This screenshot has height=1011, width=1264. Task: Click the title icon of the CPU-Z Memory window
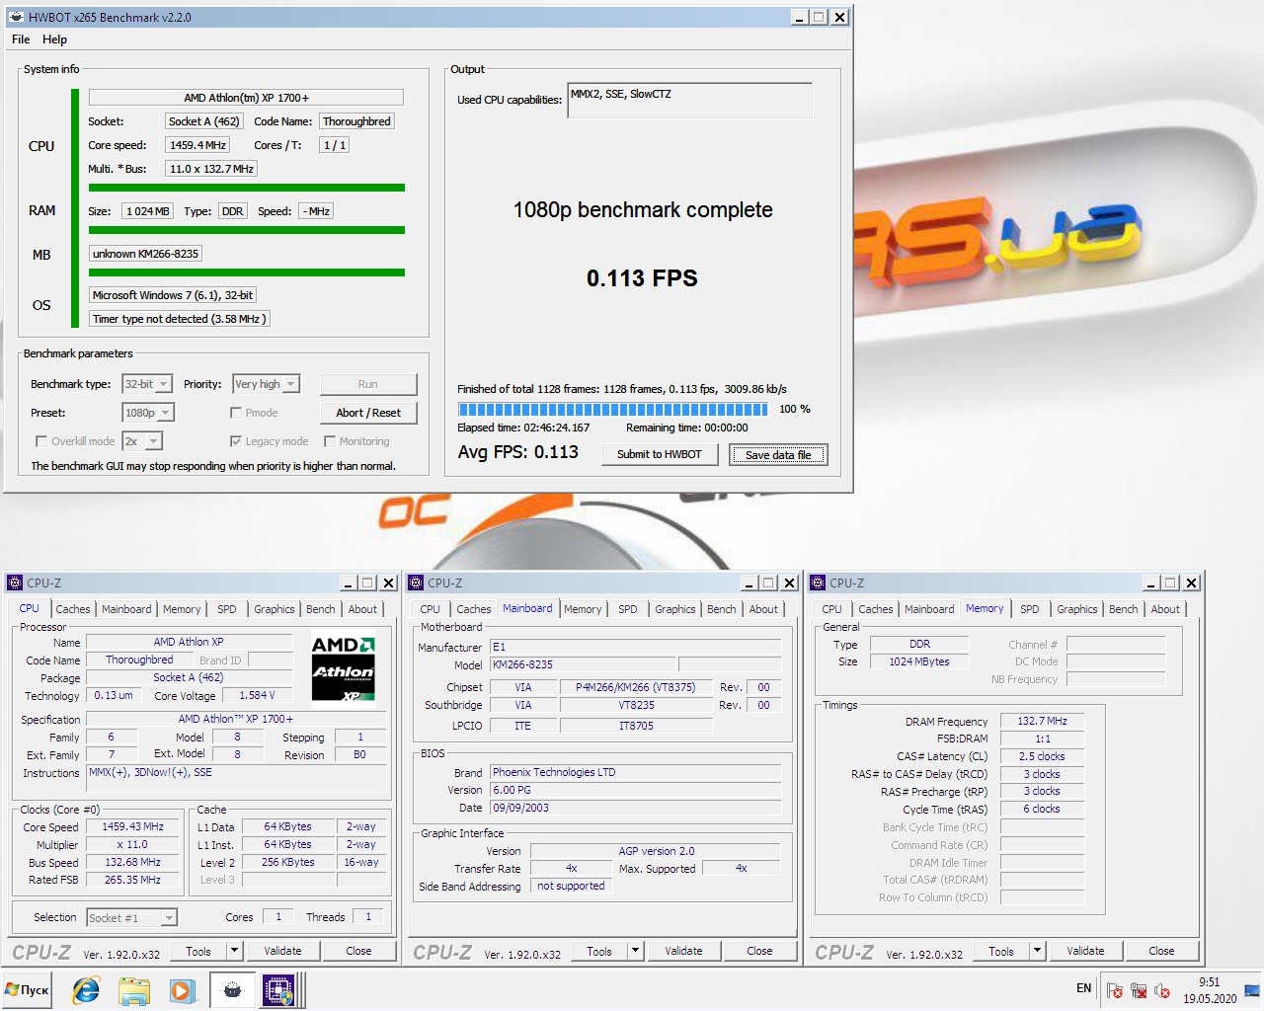point(818,583)
